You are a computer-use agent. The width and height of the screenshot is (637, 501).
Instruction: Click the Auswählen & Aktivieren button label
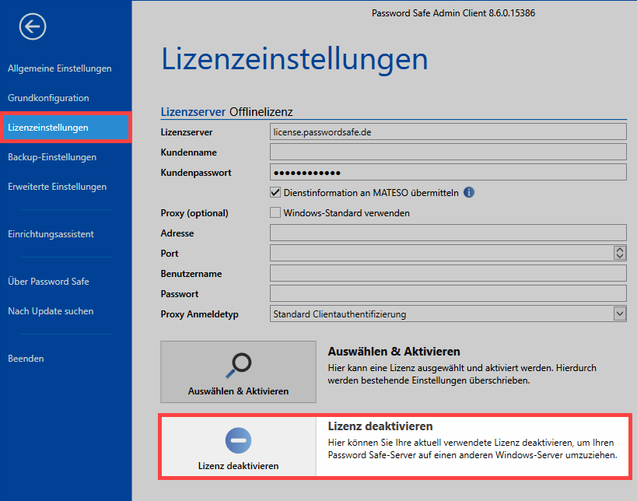(x=239, y=391)
